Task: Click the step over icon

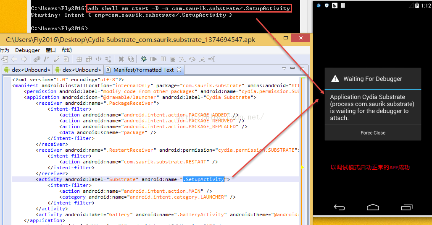Action: pyautogui.click(x=192, y=59)
